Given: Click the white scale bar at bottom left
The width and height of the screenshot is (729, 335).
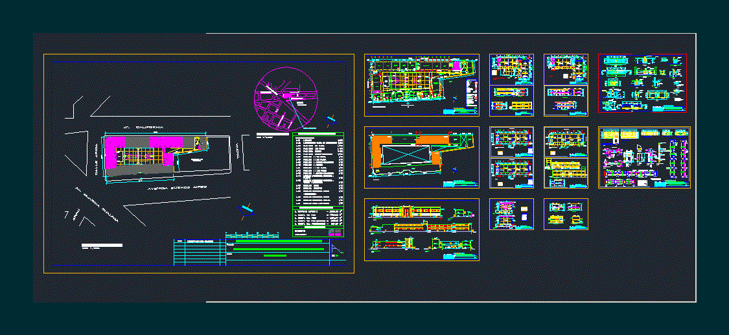Looking at the screenshot, I should point(102,245).
